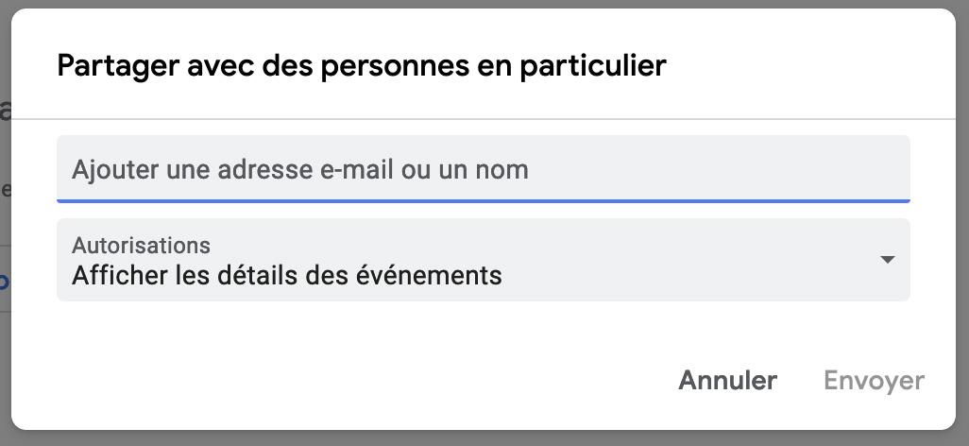Open the Autorisations dropdown
The image size is (969, 446).
coord(482,261)
